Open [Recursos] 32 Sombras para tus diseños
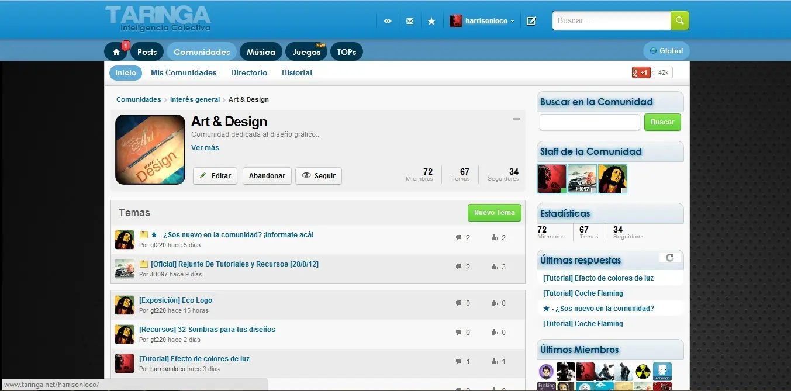Image resolution: width=791 pixels, height=391 pixels. pos(207,330)
